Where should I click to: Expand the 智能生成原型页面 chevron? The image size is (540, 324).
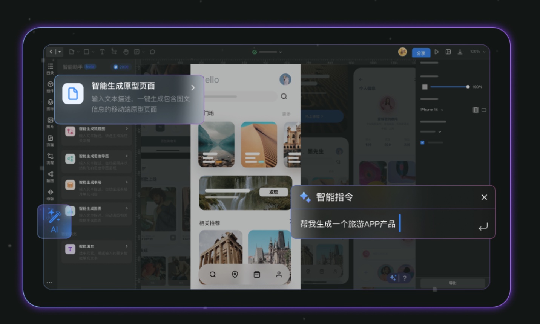click(193, 87)
